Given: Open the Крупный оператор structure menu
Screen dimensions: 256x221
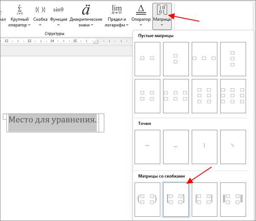Looking at the screenshot, I should 20,16.
